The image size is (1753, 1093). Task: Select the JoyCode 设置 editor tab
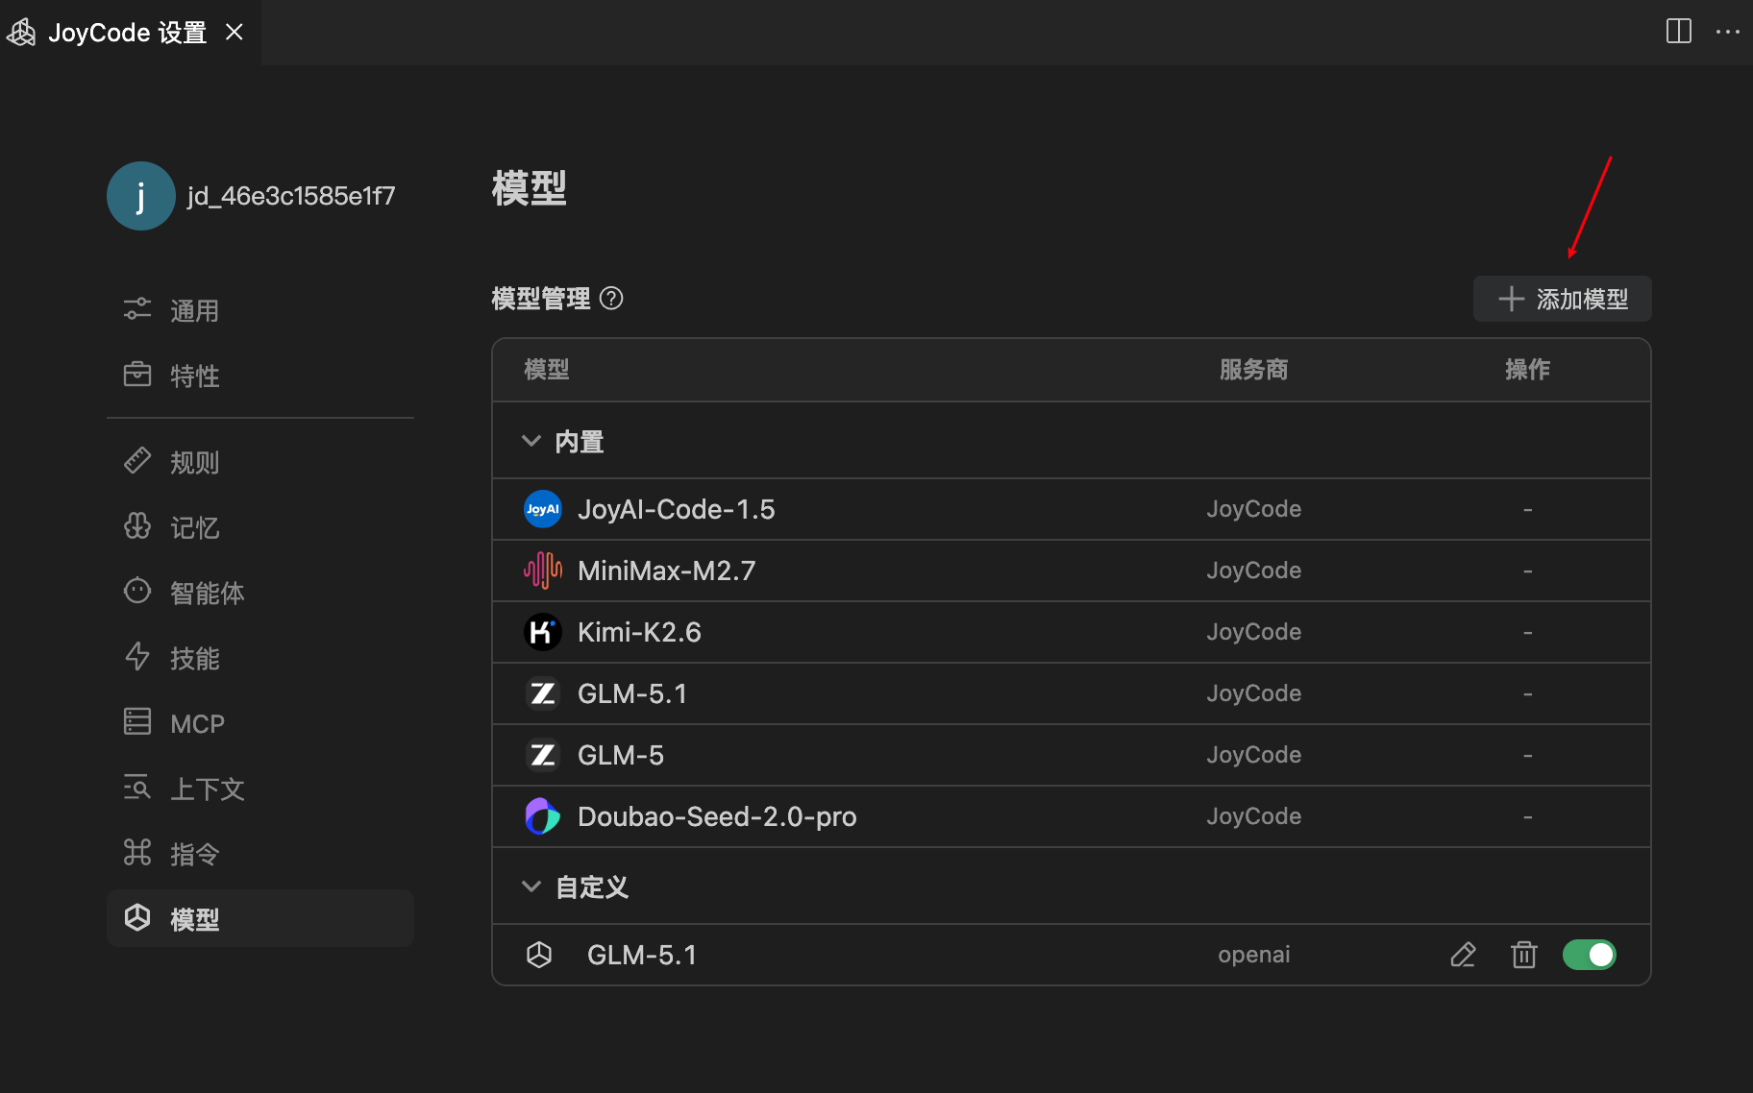point(130,33)
